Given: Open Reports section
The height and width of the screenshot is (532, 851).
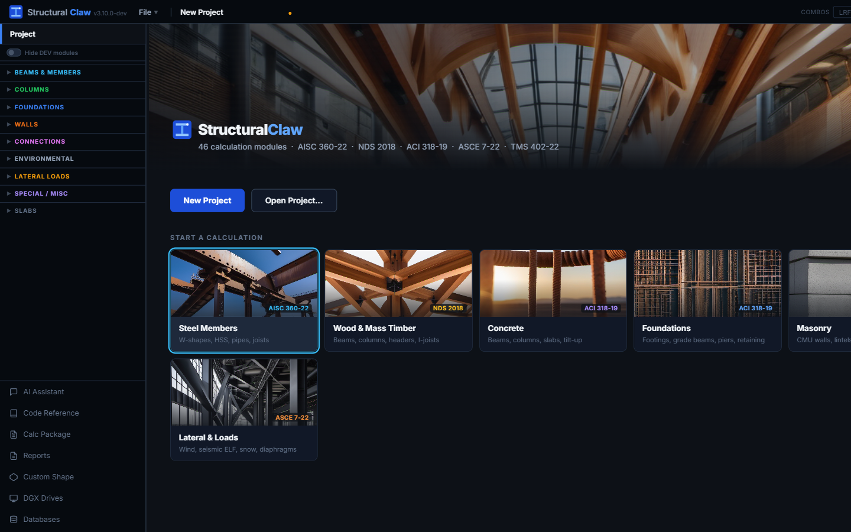Looking at the screenshot, I should tap(73, 456).
